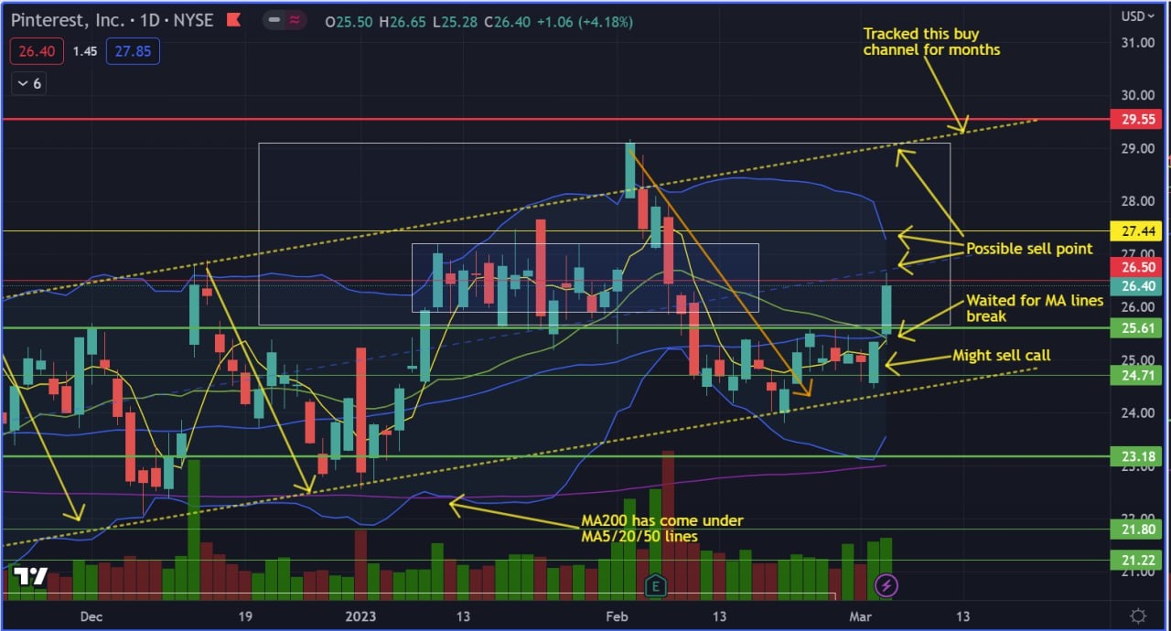
Task: Click the 19 date label on time axis
Action: [x=245, y=616]
